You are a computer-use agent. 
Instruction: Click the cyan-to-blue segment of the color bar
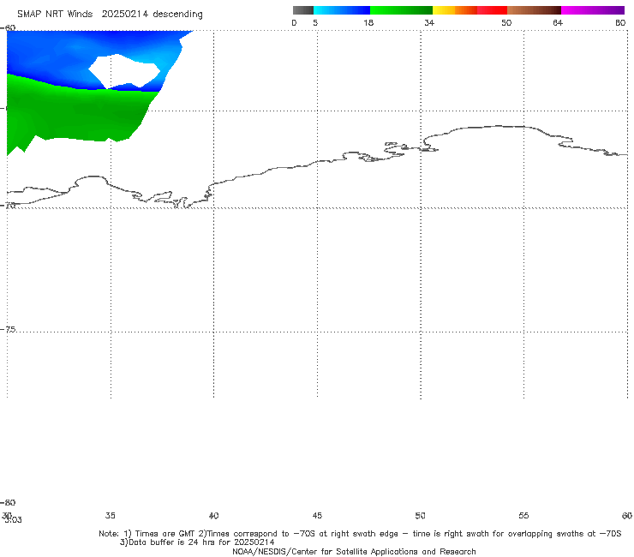tap(342, 10)
